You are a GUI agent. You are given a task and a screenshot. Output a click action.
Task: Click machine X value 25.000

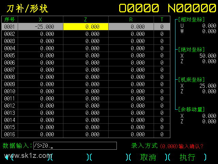pos(208,86)
